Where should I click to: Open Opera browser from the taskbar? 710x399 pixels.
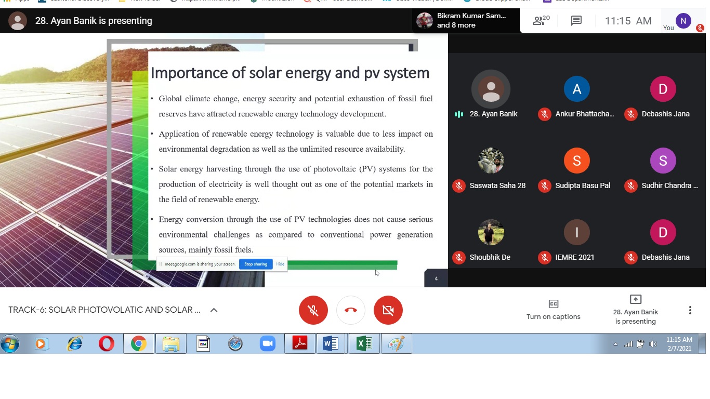pos(106,344)
